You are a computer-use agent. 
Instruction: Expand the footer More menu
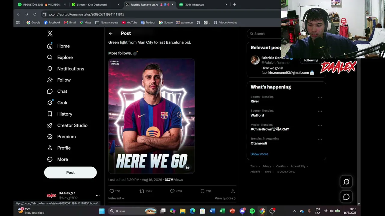pos(269,172)
